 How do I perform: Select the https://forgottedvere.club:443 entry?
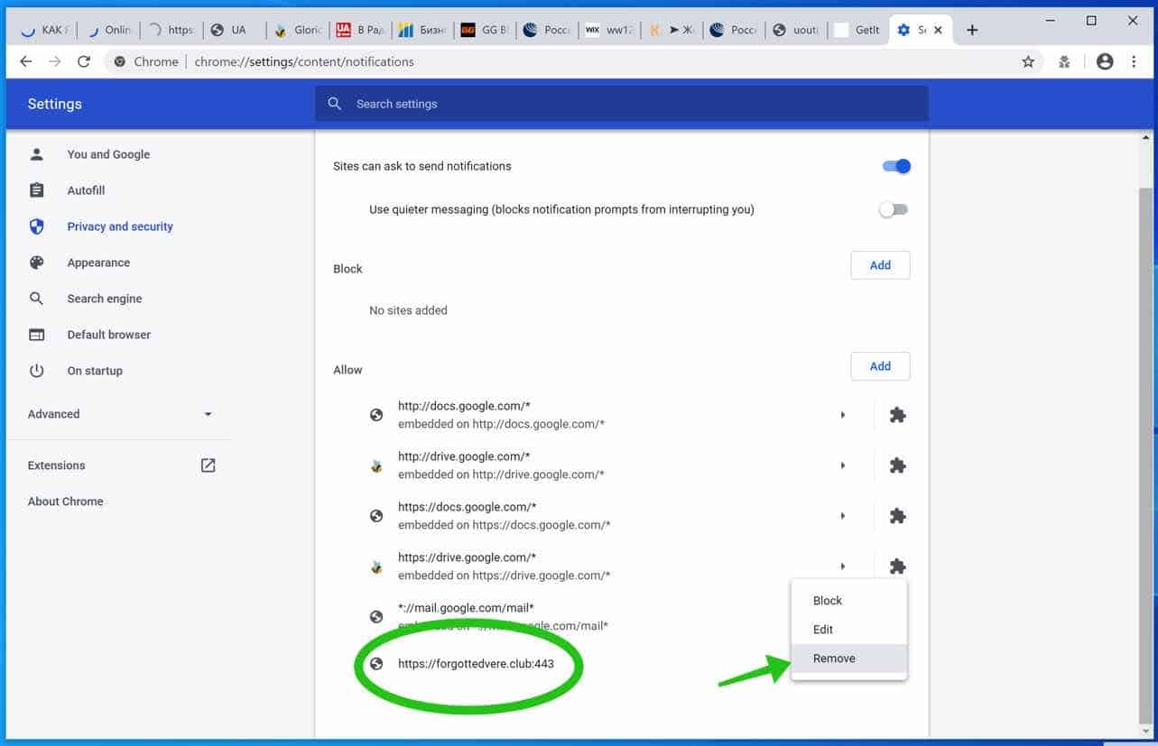476,664
